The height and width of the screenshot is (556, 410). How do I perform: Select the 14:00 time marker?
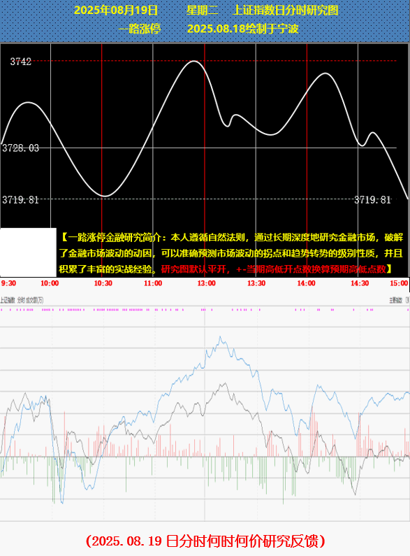click(x=306, y=283)
